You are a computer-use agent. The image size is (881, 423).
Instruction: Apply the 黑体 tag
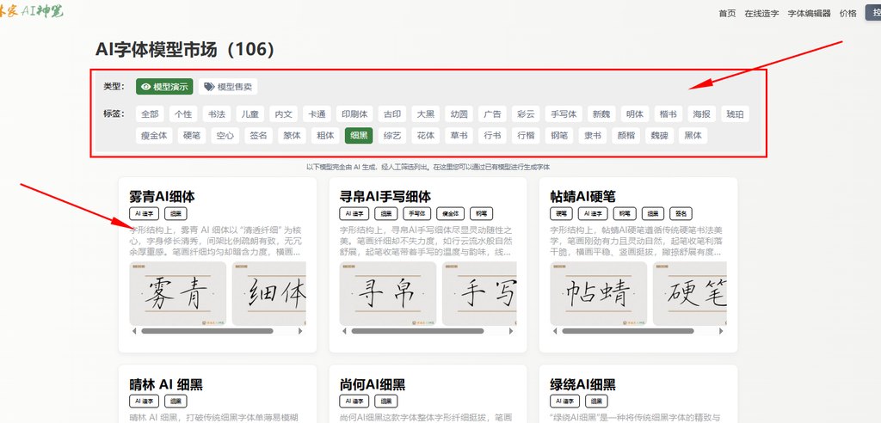tap(693, 135)
